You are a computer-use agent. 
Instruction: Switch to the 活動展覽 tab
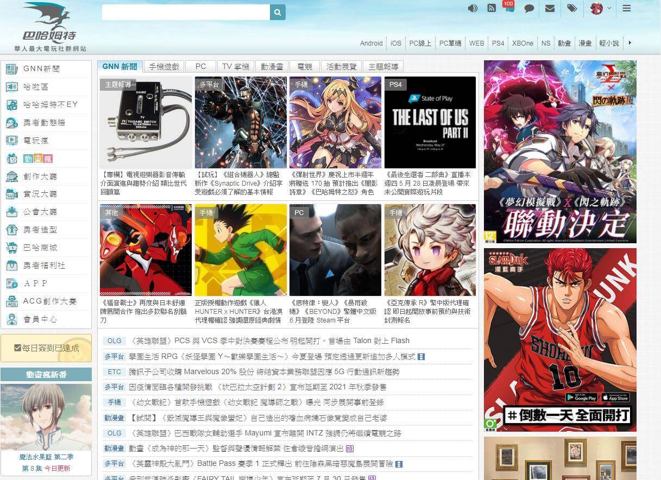click(x=342, y=66)
